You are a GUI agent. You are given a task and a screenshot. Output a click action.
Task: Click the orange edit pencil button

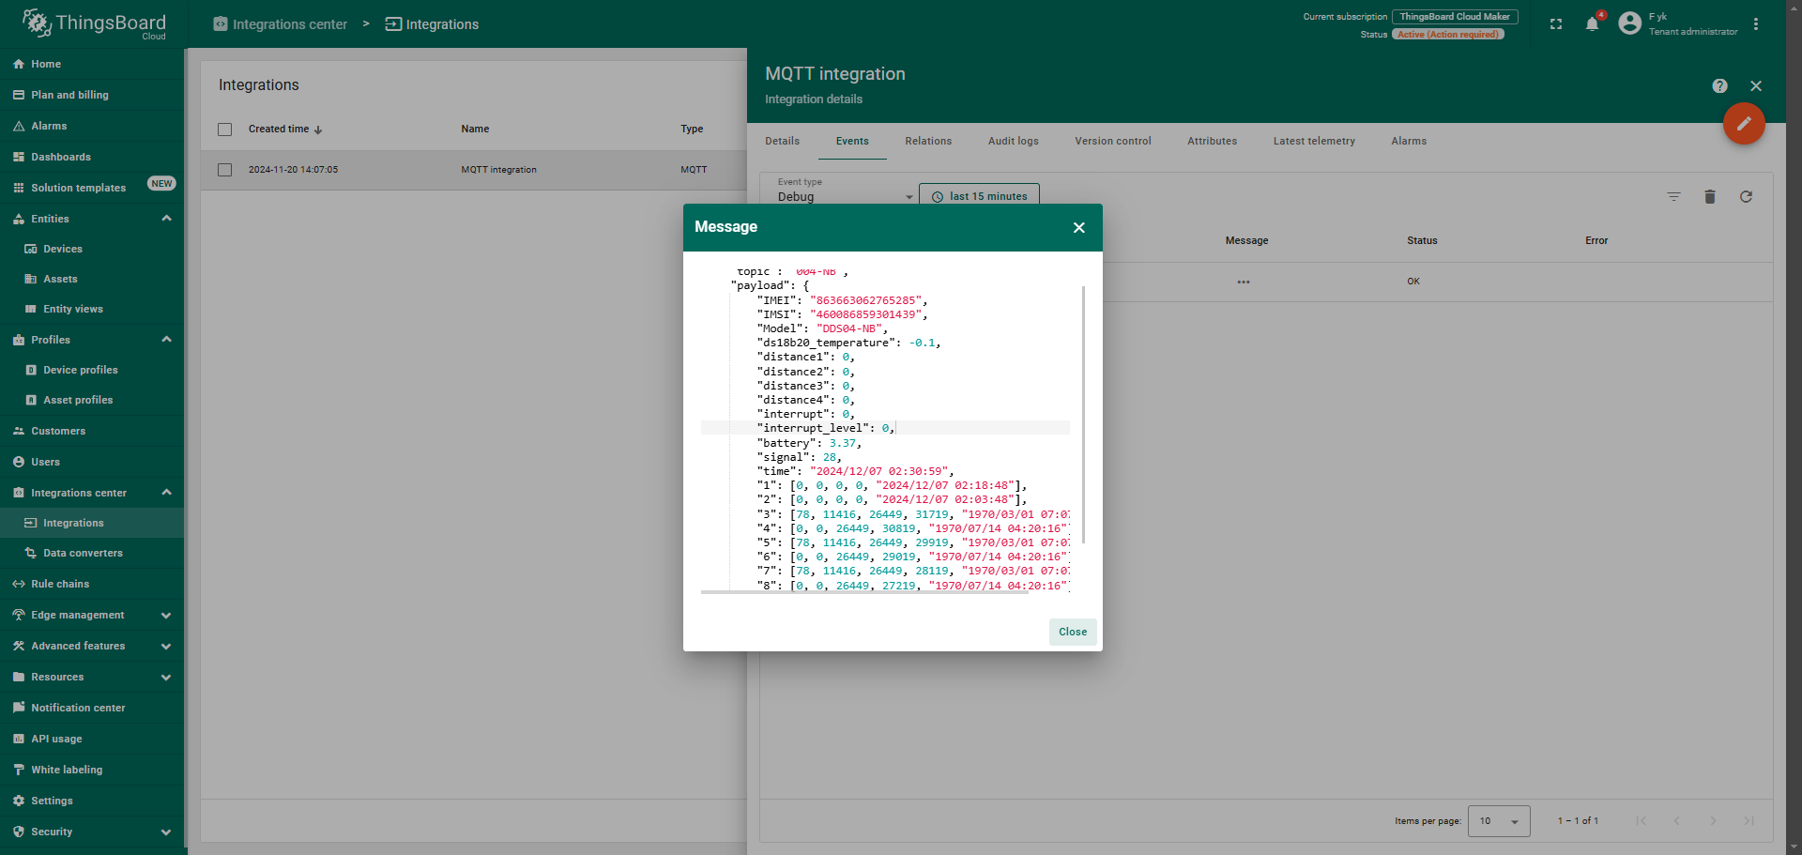coord(1744,123)
